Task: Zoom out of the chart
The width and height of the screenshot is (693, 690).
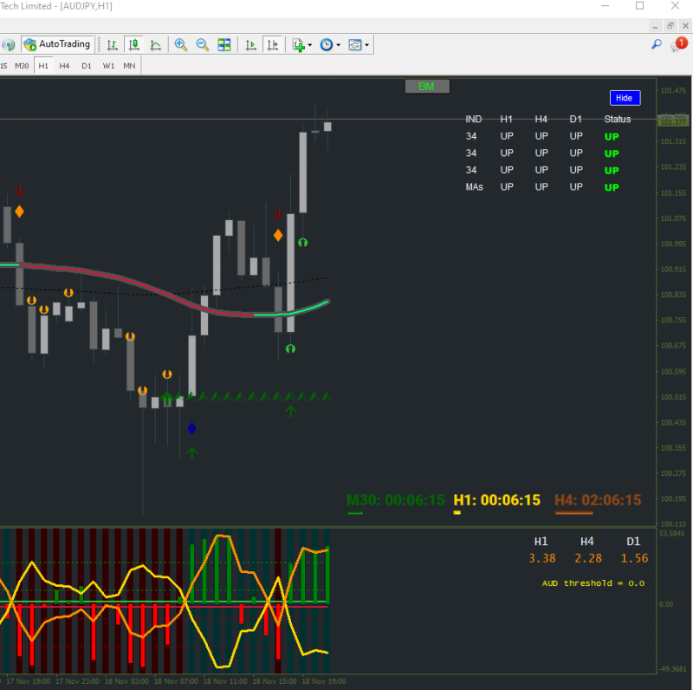Action: click(x=203, y=45)
